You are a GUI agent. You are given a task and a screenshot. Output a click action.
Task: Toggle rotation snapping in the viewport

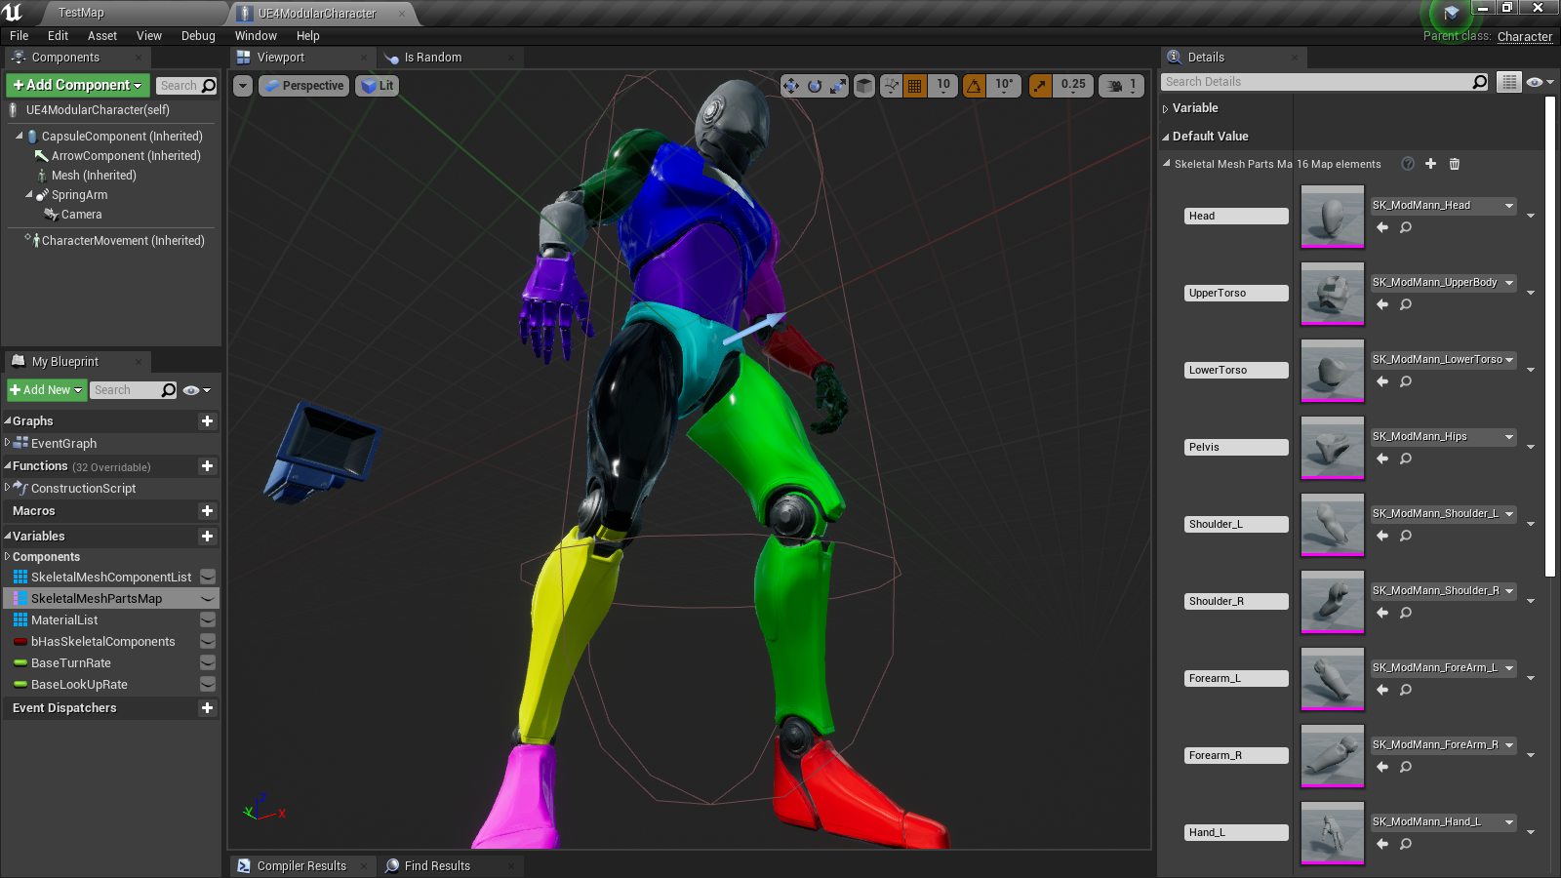click(x=973, y=86)
